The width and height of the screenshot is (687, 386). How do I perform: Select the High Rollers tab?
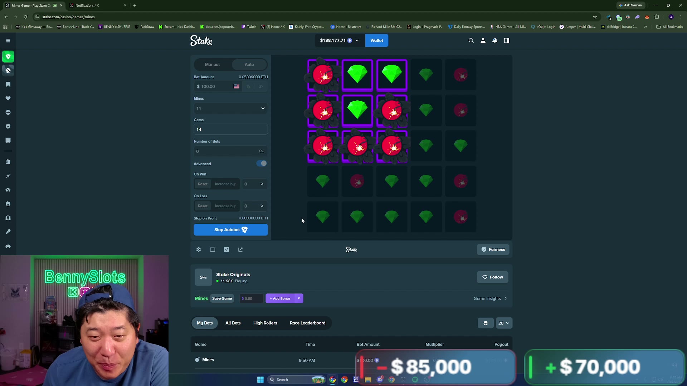(x=265, y=323)
